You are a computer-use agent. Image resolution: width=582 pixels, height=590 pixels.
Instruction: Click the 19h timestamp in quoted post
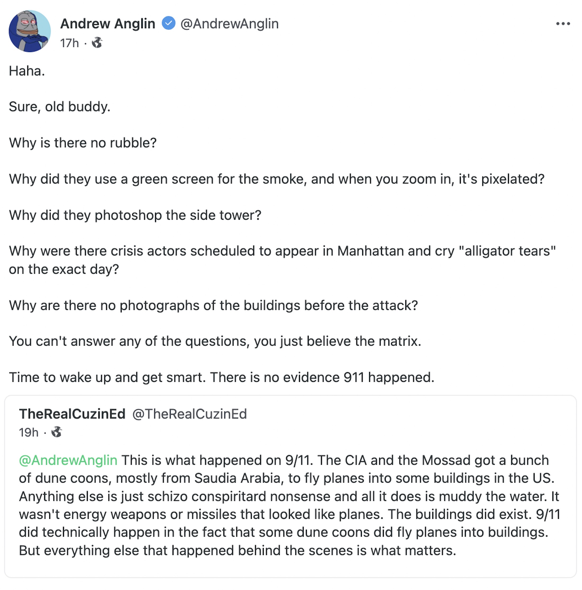[29, 432]
